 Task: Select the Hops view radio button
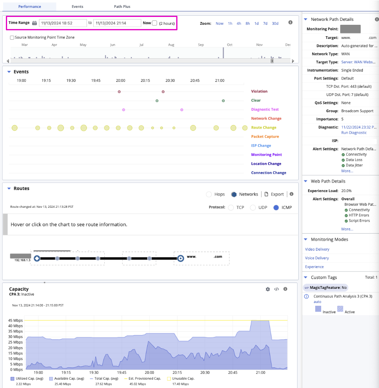[209, 194]
